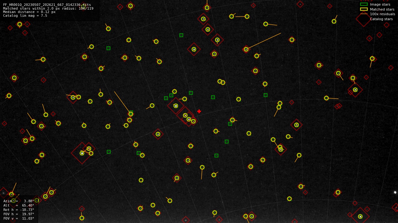Click the 'FOV v = 11.03°' readout
The width and height of the screenshot is (398, 223).
coord(19,218)
